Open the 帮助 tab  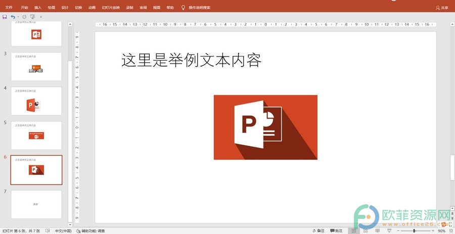click(170, 8)
